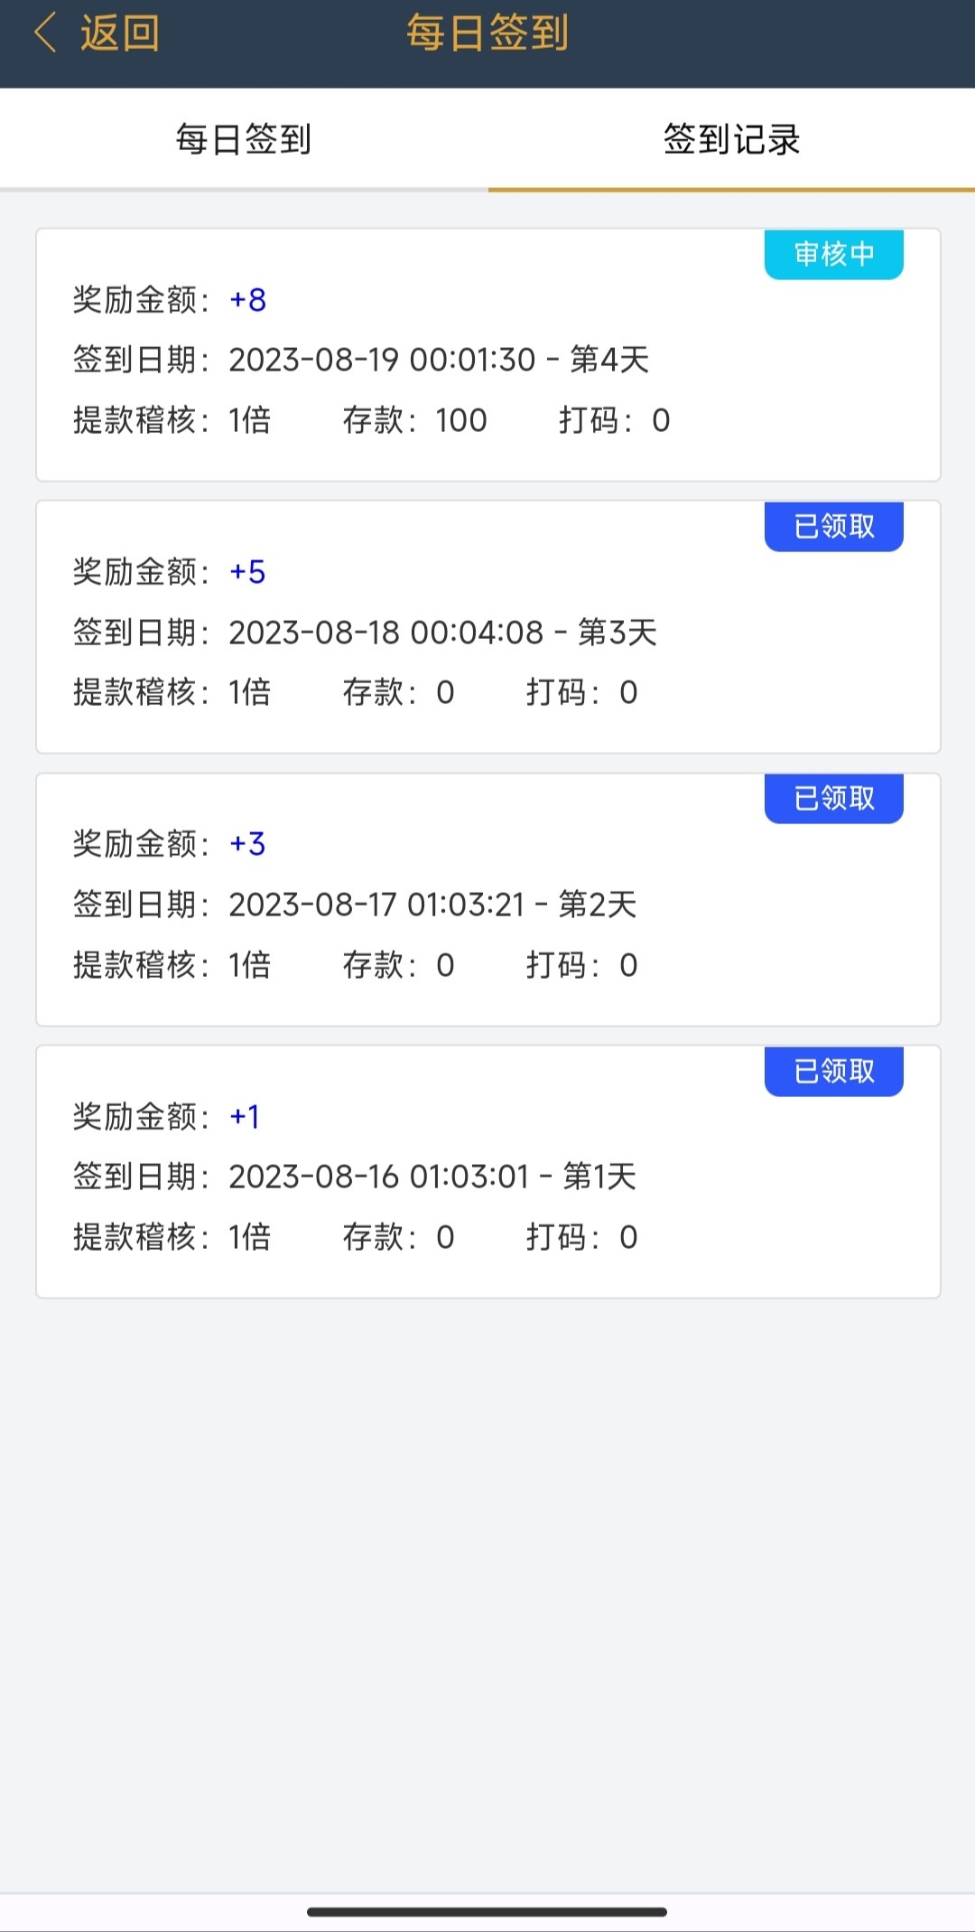
Task: Click the +5 reward amount
Action: (x=247, y=572)
